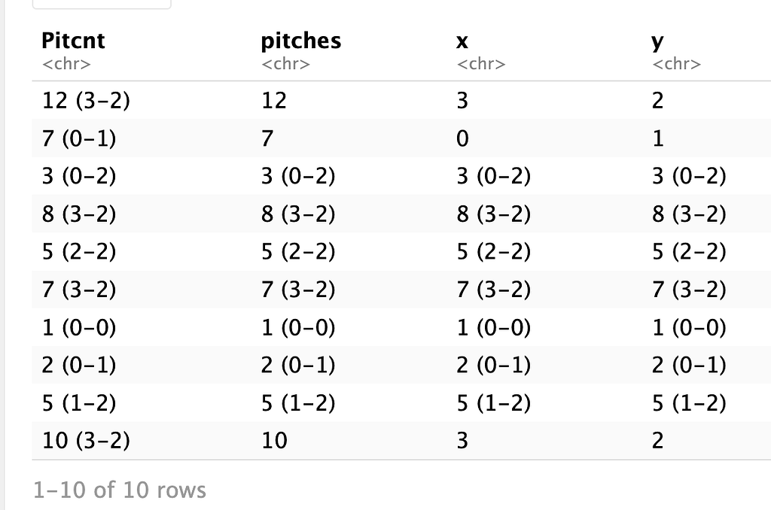The image size is (771, 510).
Task: Click the pitches column header
Action: (300, 41)
